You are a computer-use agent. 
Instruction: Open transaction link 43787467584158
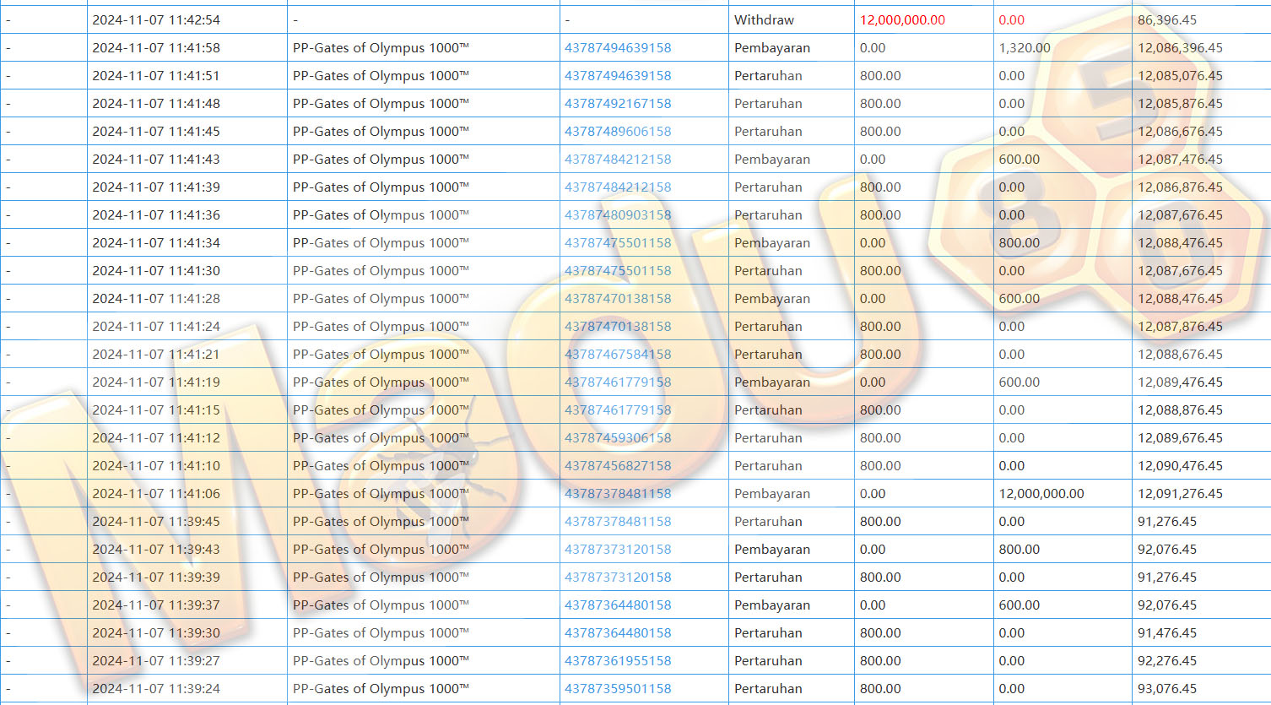point(618,355)
